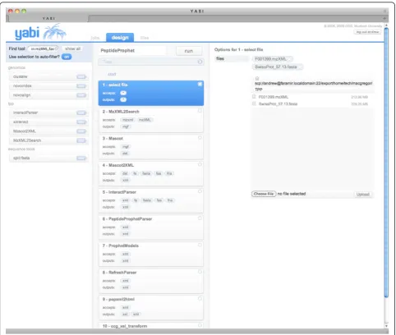Click the show all button
This screenshot has height=335, width=396.
coord(73,48)
